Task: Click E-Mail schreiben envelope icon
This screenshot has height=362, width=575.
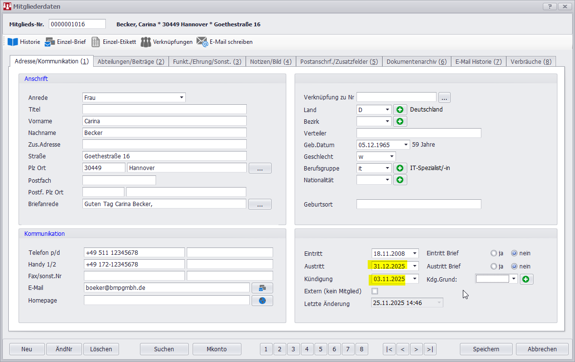Action: (202, 42)
